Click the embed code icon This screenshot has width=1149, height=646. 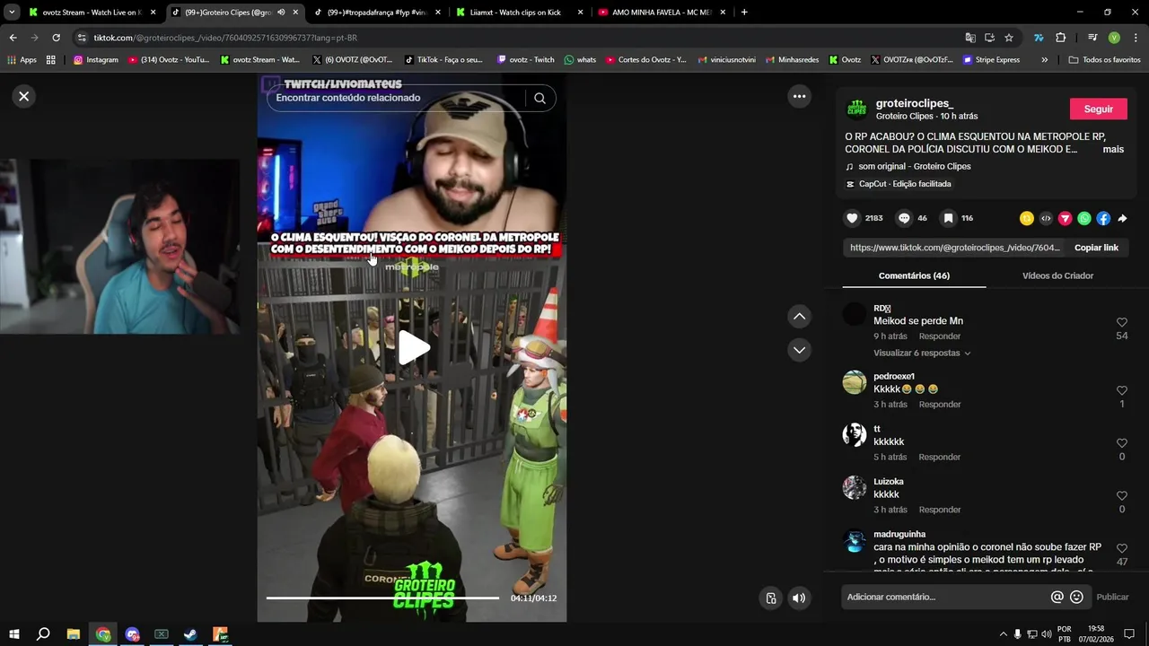(1046, 218)
